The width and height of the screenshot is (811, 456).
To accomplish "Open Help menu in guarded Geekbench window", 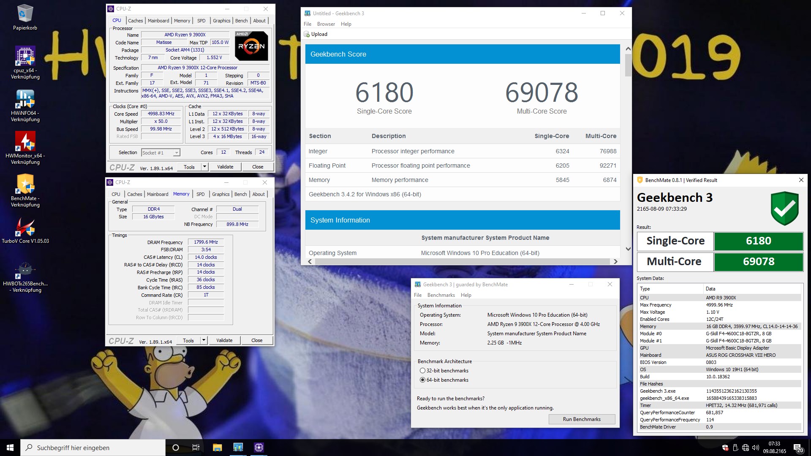I will [x=466, y=295].
